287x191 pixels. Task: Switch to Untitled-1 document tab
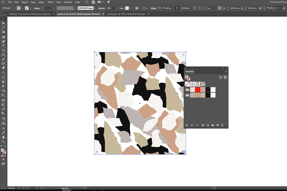[x=30, y=14]
